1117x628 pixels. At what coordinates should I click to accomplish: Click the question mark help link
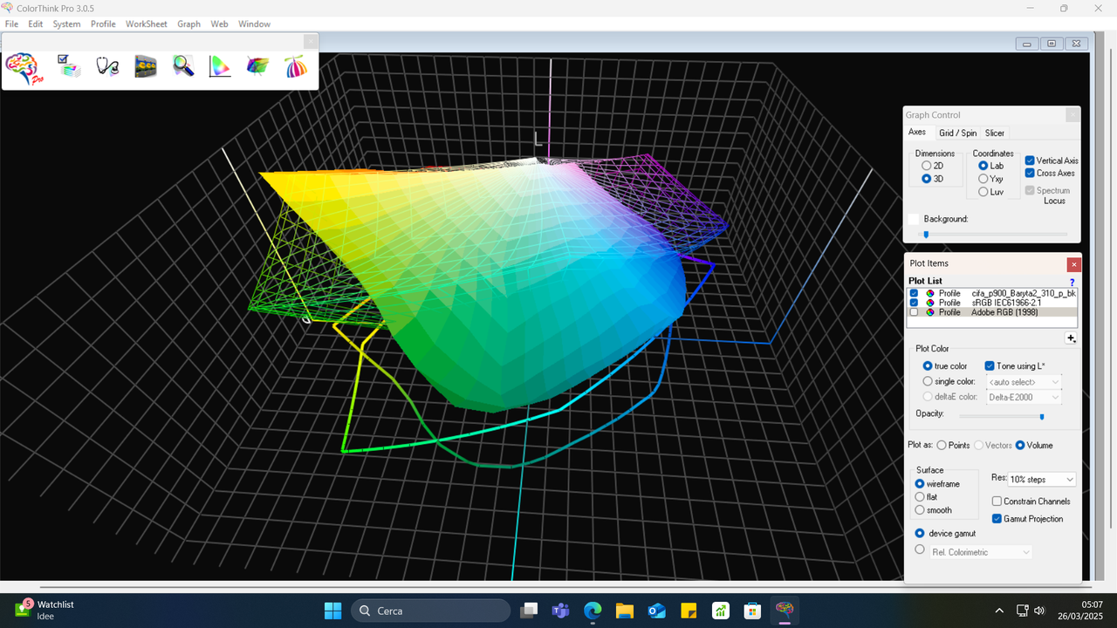pyautogui.click(x=1072, y=282)
